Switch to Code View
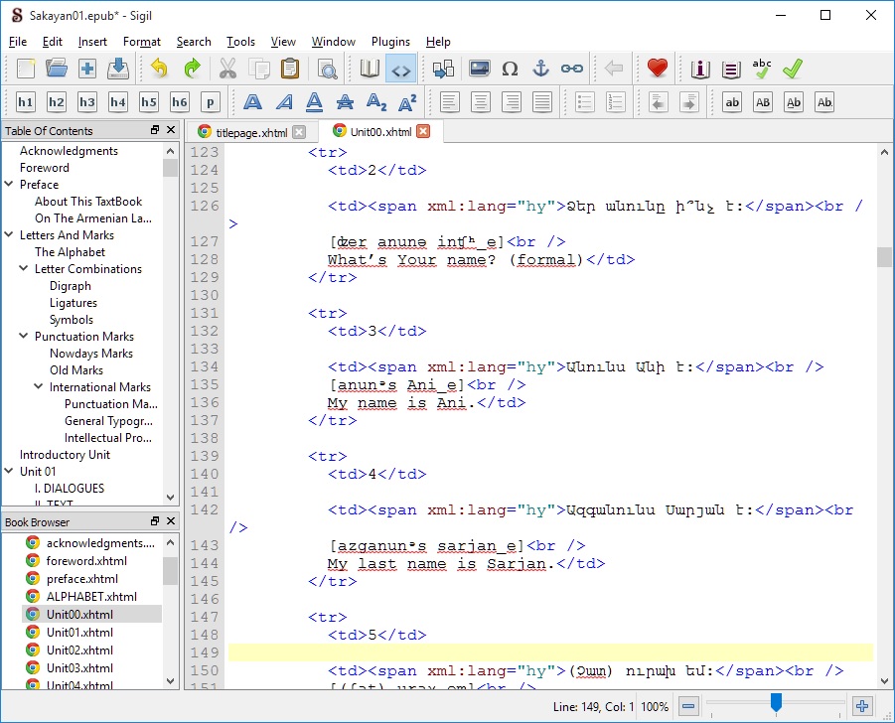The height and width of the screenshot is (723, 895). [x=399, y=69]
